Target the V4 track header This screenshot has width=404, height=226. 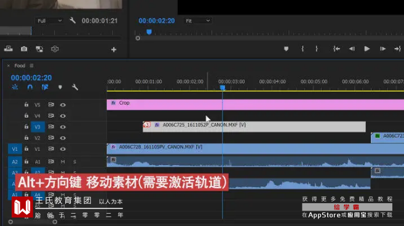[x=38, y=116]
